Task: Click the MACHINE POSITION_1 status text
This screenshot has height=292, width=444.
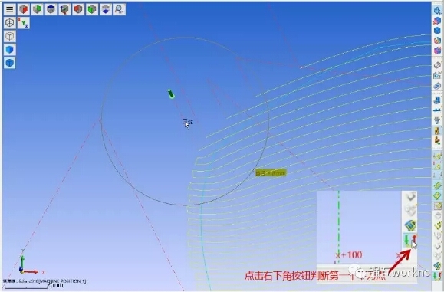Action: [x=62, y=281]
